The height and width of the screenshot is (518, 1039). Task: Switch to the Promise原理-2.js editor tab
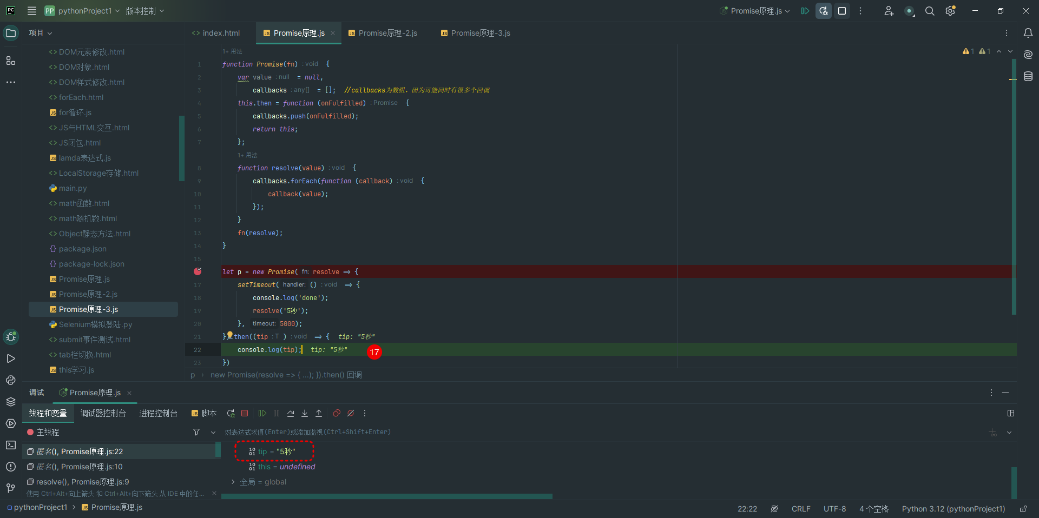pos(383,33)
